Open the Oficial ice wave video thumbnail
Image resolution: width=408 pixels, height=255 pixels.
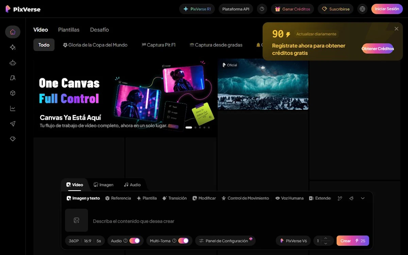coord(263,84)
